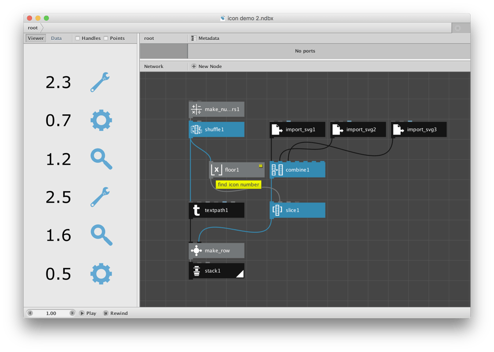Click the shuffle1 node label

[x=214, y=130]
